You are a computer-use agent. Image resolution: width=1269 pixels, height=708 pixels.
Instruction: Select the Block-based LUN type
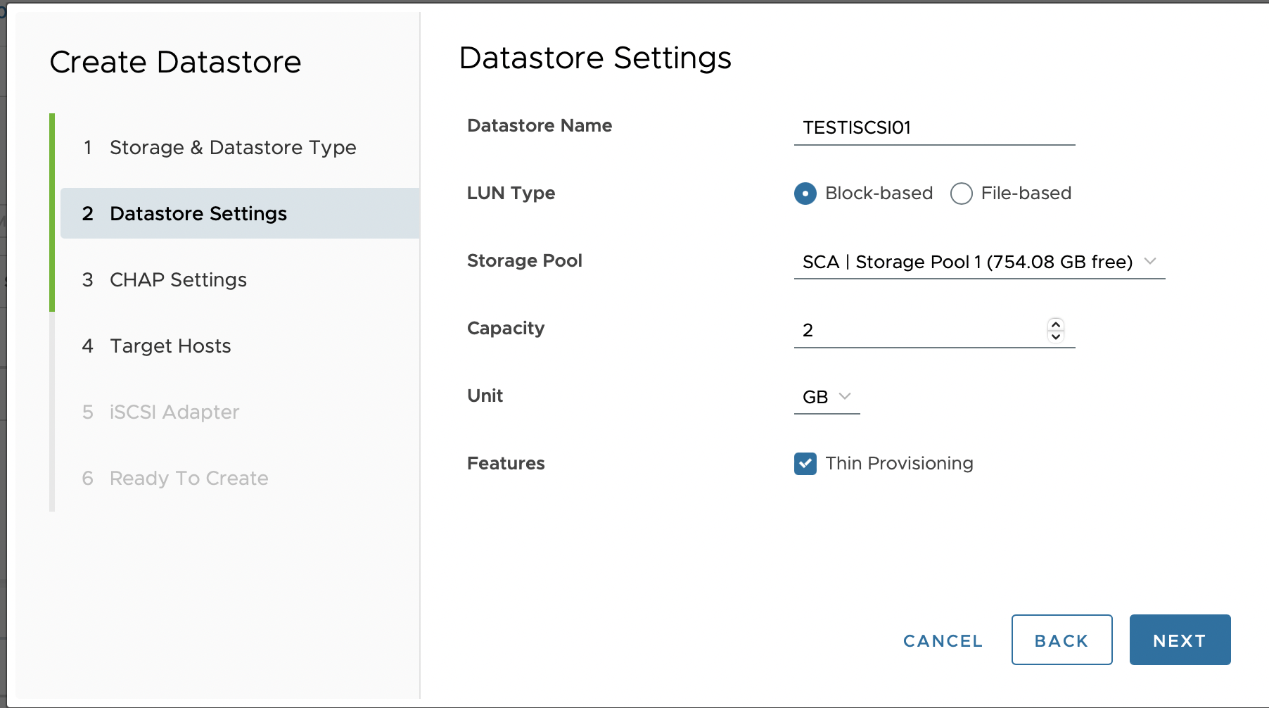click(x=805, y=194)
